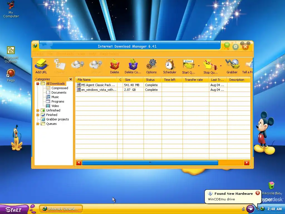Sort by Size column header
The height and width of the screenshot is (214, 285).
pos(133,80)
